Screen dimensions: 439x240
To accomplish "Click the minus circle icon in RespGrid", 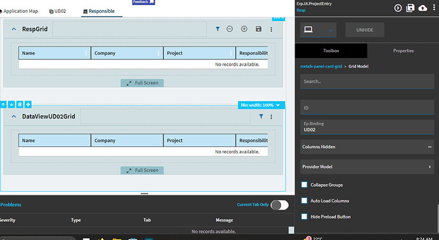I will pyautogui.click(x=230, y=29).
